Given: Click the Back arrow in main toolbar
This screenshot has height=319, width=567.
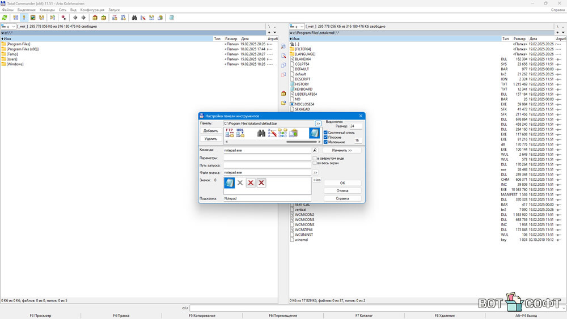Looking at the screenshot, I should 75,18.
